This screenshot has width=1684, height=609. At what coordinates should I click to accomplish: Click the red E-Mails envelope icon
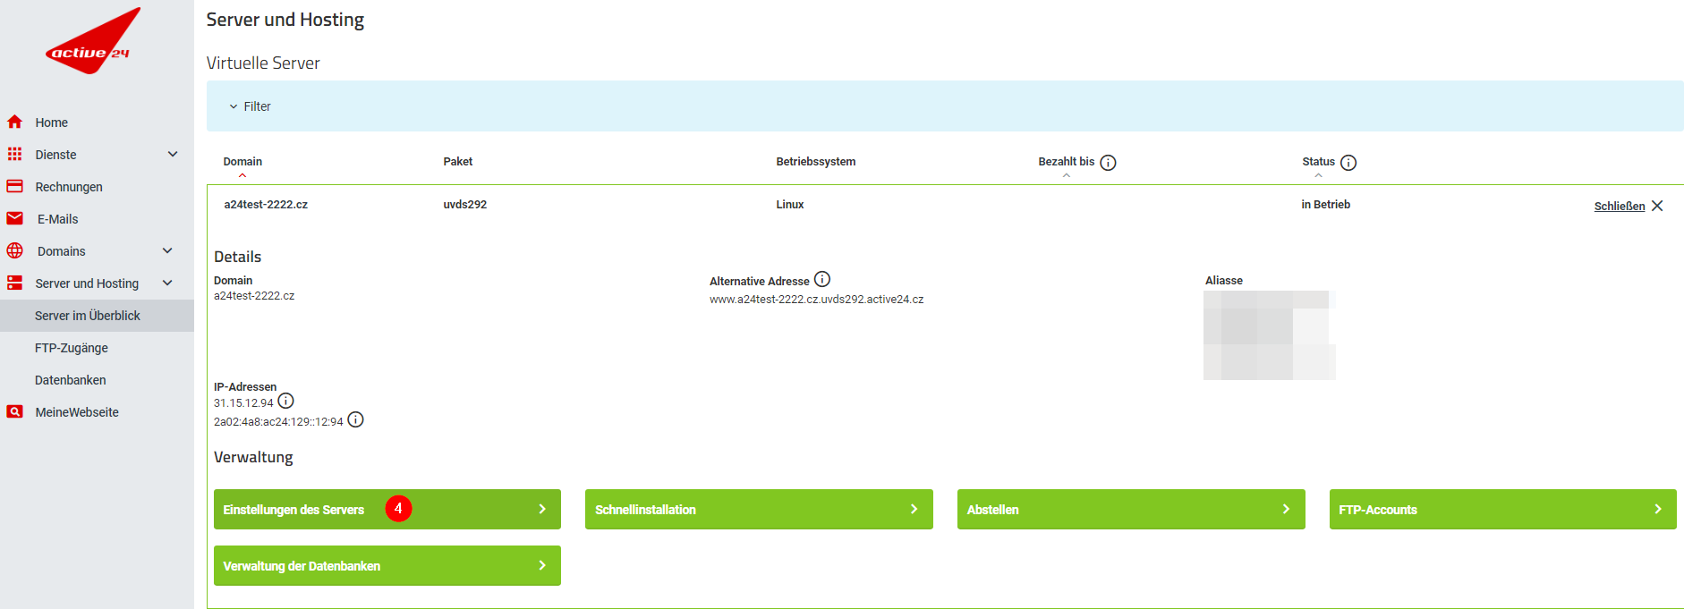click(x=15, y=219)
